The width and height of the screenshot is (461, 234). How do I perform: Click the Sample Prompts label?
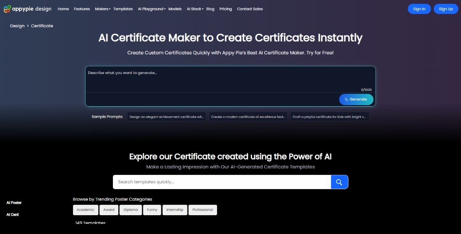click(x=107, y=117)
